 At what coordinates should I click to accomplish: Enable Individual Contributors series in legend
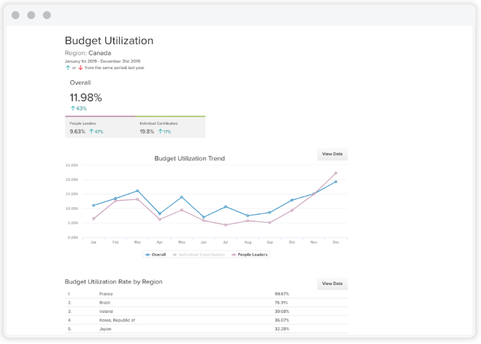[x=198, y=255]
